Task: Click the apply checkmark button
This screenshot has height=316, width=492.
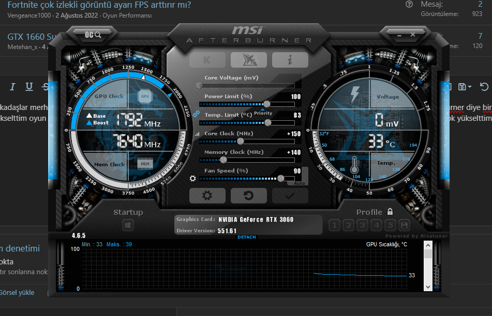Action: [290, 196]
